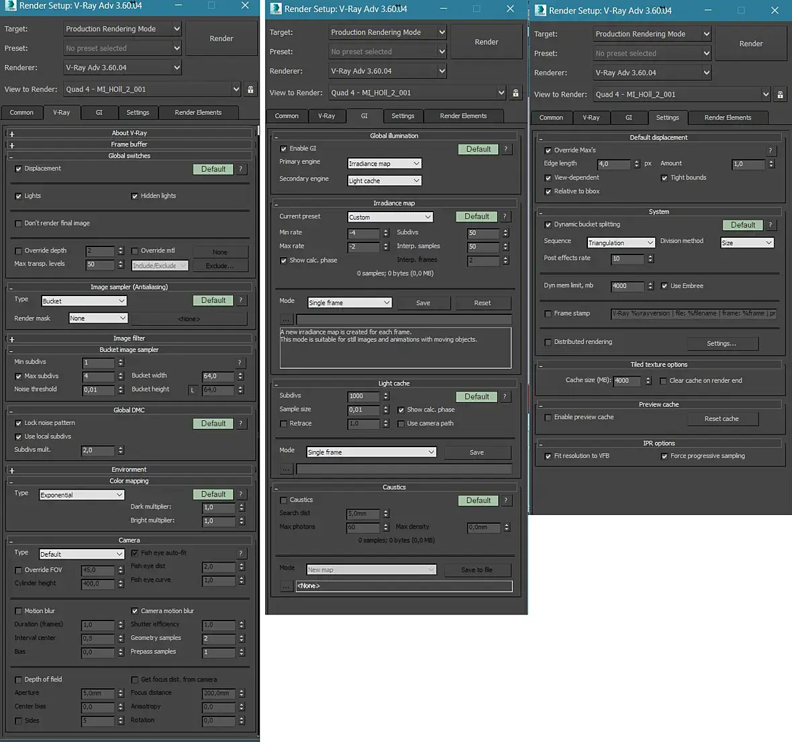Image resolution: width=792 pixels, height=742 pixels.
Task: Adjust Dyn mem limit spinner
Action: click(650, 286)
